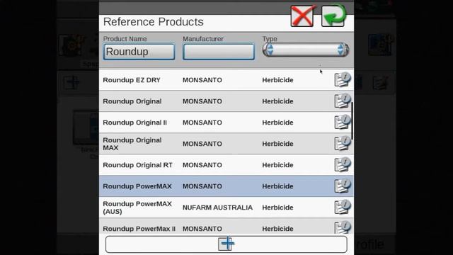This screenshot has width=453, height=255.
Task: Click Herbicide in the Roundup PowerMAX (AUS) row
Action: point(277,208)
